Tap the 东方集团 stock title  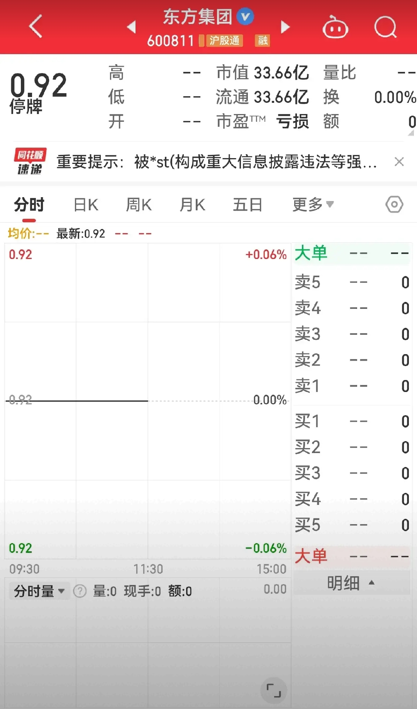tap(197, 17)
